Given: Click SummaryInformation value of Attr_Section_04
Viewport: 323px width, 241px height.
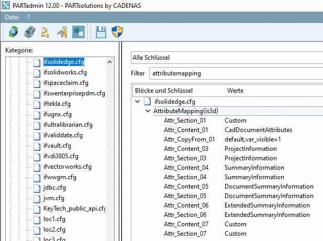Looking at the screenshot, I should pos(254,177).
